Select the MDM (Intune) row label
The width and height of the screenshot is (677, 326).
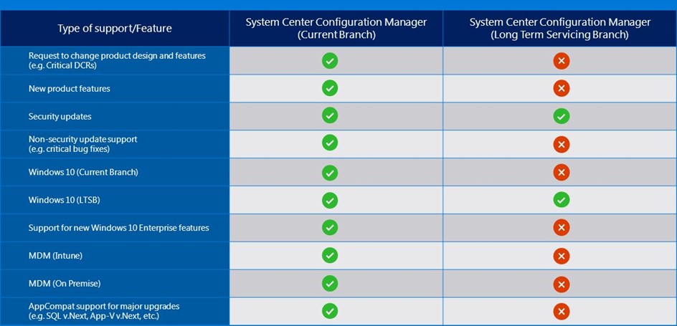tap(55, 256)
